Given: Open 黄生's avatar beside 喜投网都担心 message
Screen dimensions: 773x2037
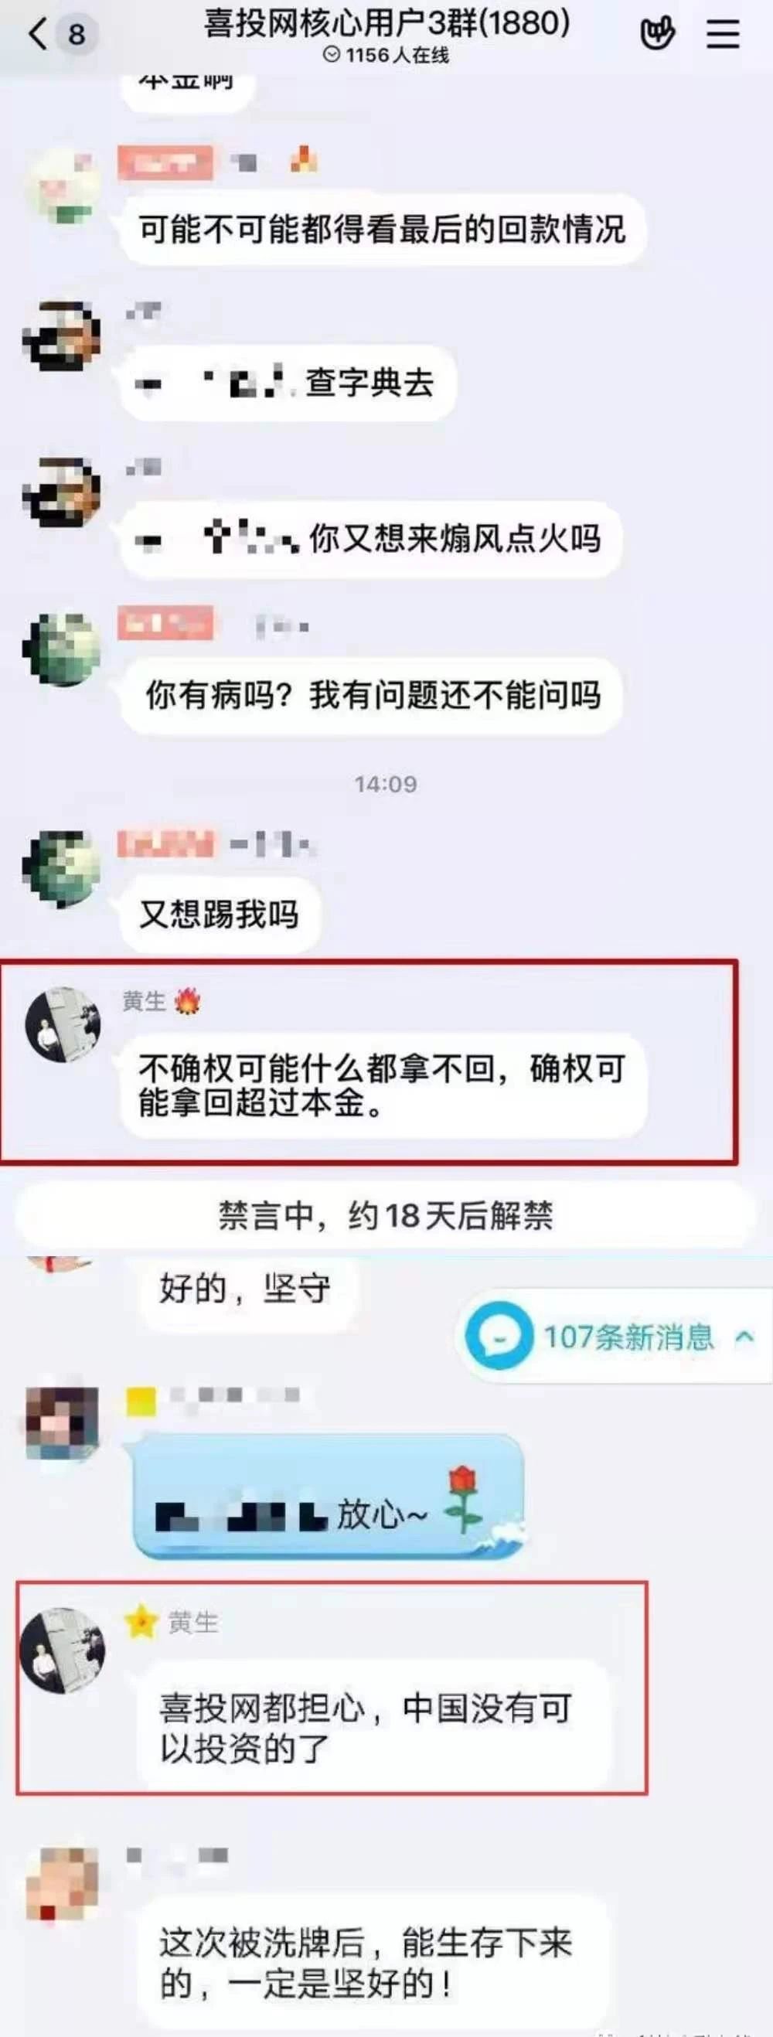Looking at the screenshot, I should 63,1650.
